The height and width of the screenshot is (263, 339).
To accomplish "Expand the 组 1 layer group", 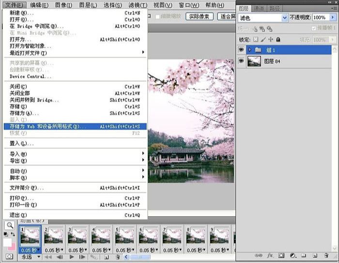I will (250, 50).
